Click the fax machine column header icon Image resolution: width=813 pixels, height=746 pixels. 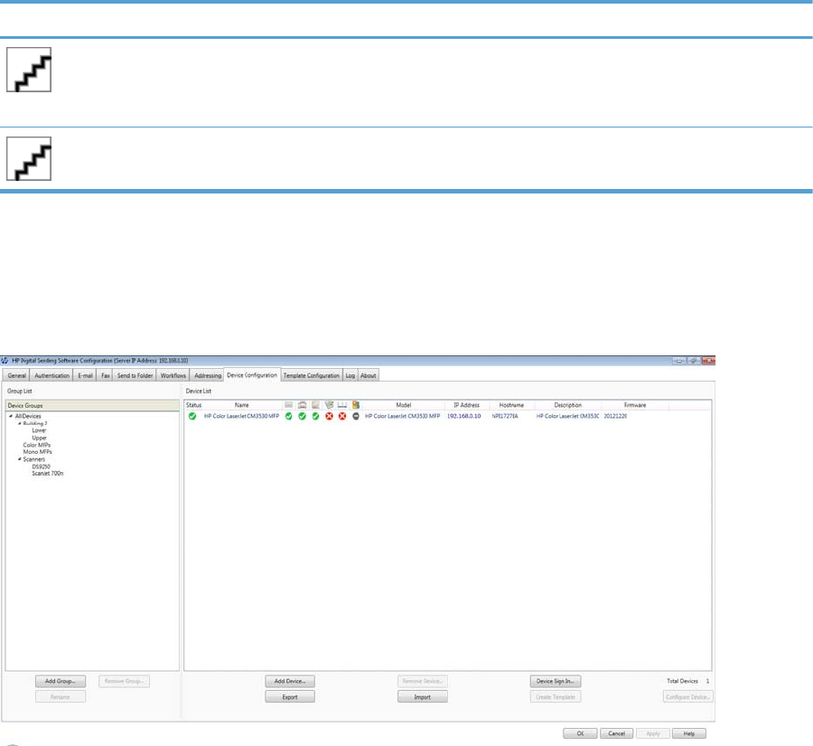pos(303,405)
